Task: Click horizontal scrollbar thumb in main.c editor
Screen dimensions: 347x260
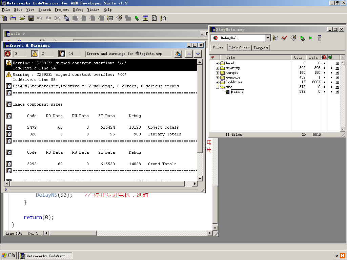Action: pyautogui.click(x=73, y=233)
